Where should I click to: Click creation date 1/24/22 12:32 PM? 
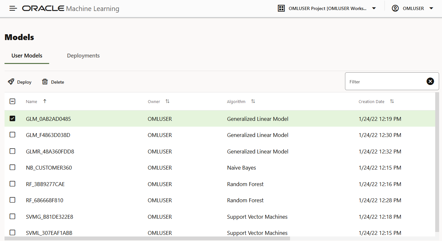[380, 152]
